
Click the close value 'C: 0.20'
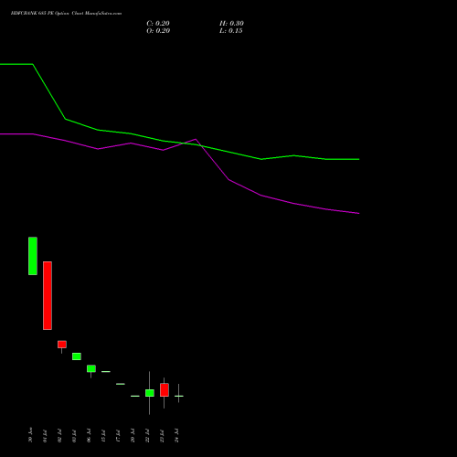click(x=158, y=24)
